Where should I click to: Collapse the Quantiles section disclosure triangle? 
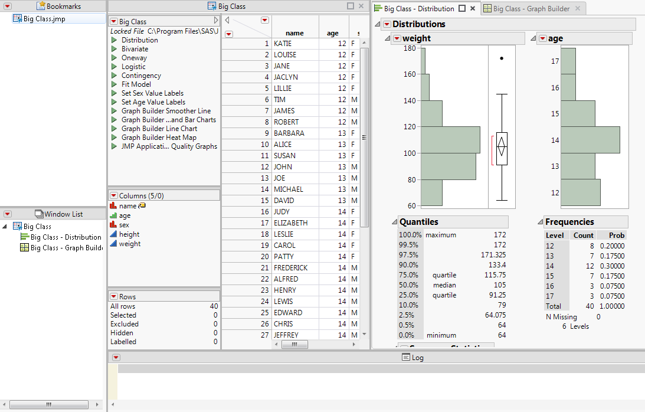tap(394, 222)
